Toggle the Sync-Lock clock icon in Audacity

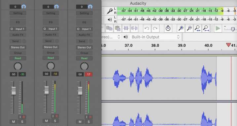pyautogui.click(x=168, y=28)
